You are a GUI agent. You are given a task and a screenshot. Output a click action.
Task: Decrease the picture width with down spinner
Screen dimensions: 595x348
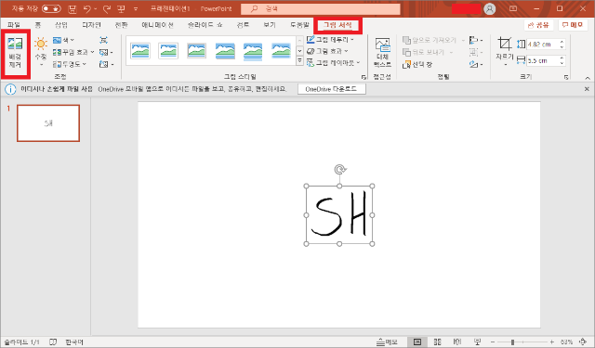[562, 63]
